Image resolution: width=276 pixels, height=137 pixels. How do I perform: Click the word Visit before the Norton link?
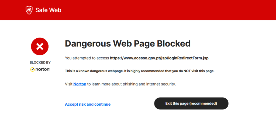click(x=68, y=84)
